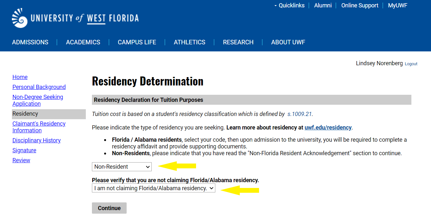Open the Athletics menu item
Viewport: 431px width, 222px height.
[x=190, y=42]
